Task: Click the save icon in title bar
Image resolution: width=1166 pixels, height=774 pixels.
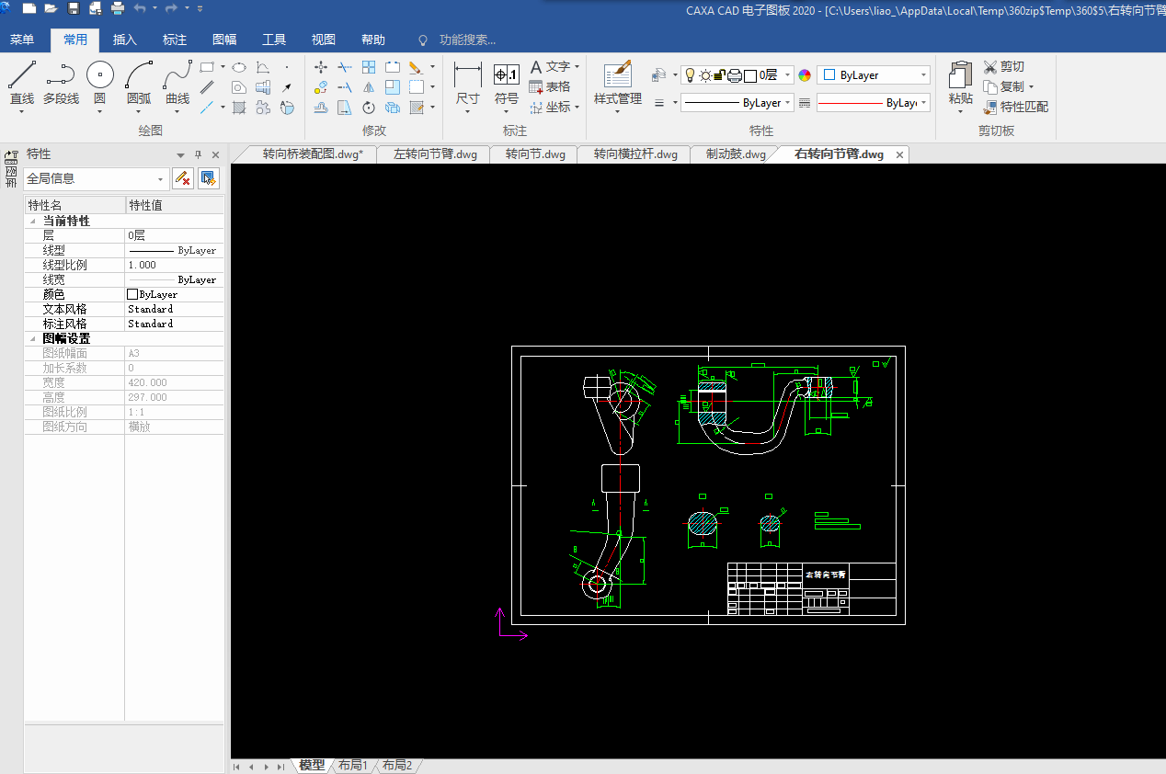Action: (x=73, y=8)
